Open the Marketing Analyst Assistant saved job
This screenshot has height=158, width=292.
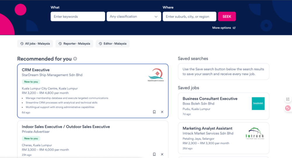click(207, 128)
